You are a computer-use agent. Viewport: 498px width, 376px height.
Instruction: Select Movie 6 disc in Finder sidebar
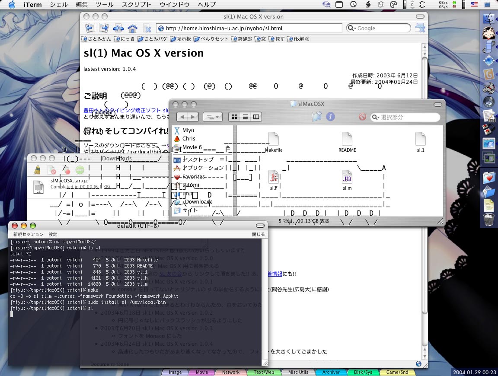(x=188, y=147)
